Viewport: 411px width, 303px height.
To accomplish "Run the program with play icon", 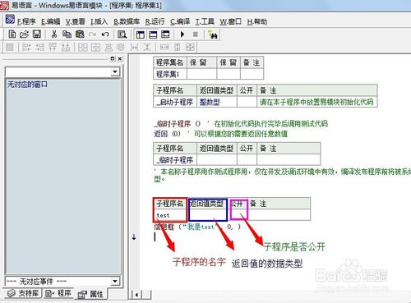I will pyautogui.click(x=182, y=34).
